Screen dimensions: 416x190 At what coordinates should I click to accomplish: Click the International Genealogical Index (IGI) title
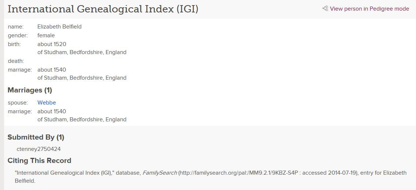(x=103, y=9)
